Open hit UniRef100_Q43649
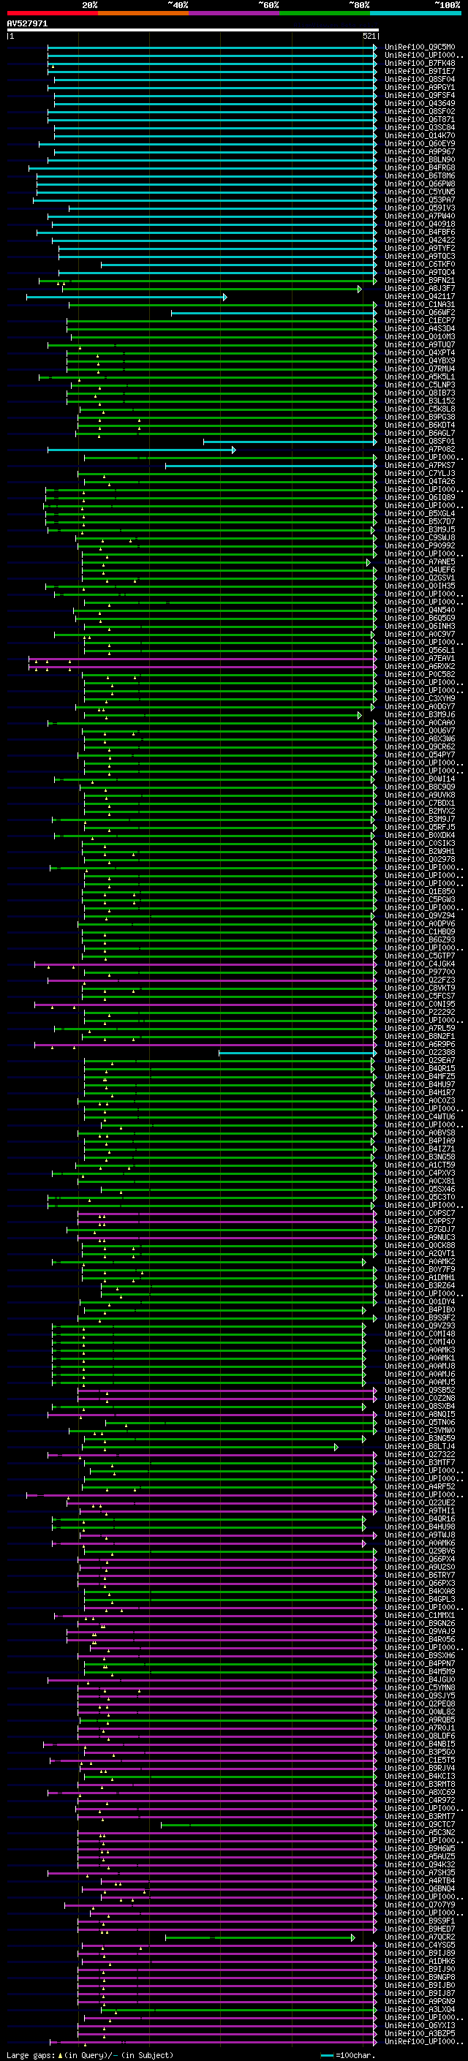This screenshot has height=2061, width=468. (x=420, y=103)
